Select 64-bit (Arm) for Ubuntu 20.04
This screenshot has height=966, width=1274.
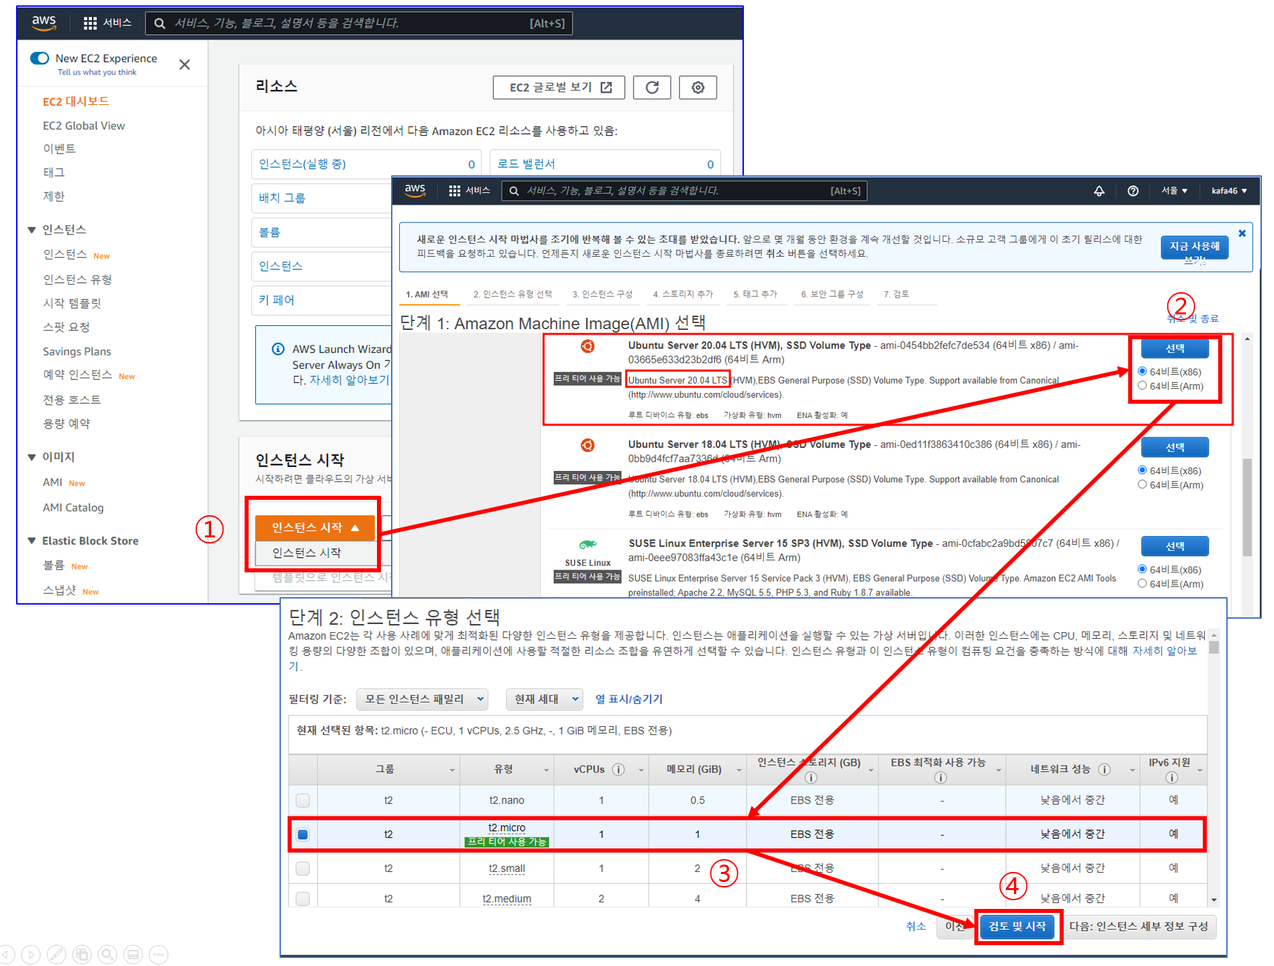point(1142,386)
